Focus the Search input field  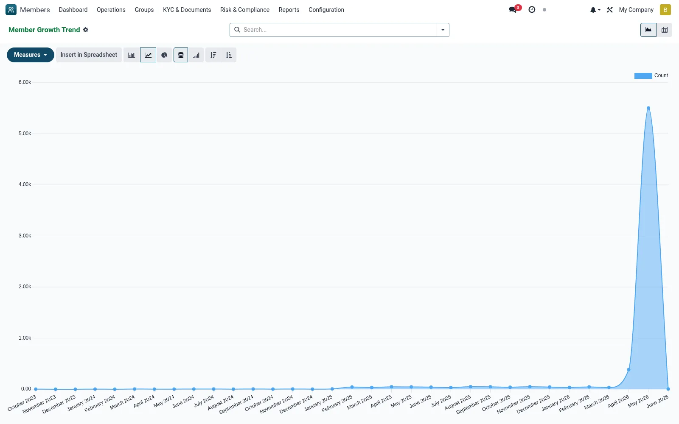tap(339, 30)
